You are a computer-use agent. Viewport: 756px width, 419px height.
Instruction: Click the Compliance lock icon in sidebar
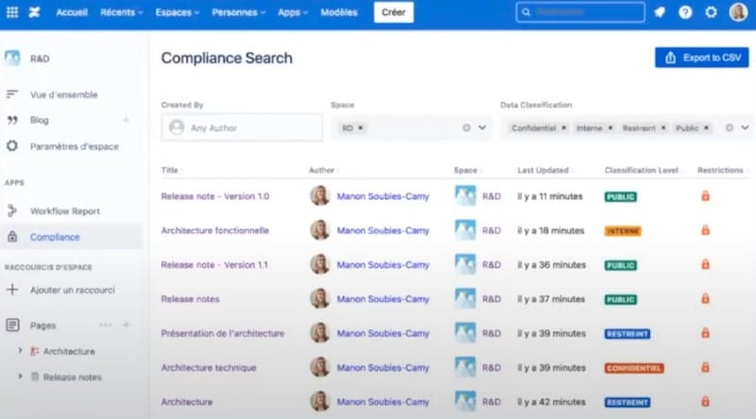click(12, 237)
